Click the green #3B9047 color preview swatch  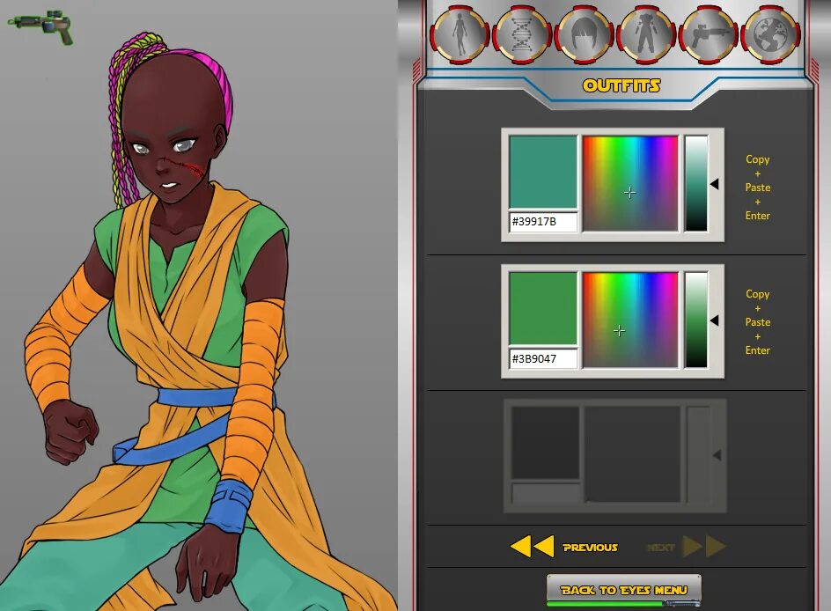pyautogui.click(x=543, y=308)
